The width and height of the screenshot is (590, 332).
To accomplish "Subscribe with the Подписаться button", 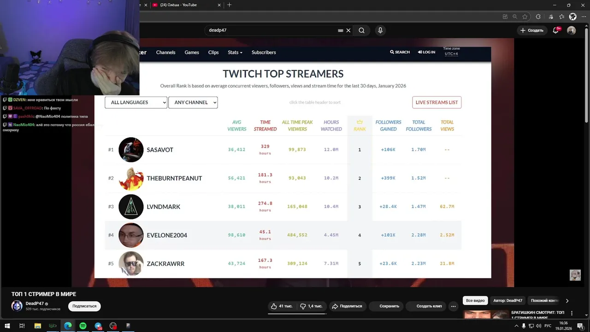I will pyautogui.click(x=84, y=306).
